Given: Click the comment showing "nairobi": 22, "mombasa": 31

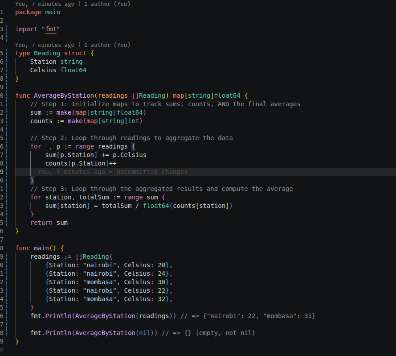Looking at the screenshot, I should pyautogui.click(x=248, y=316).
